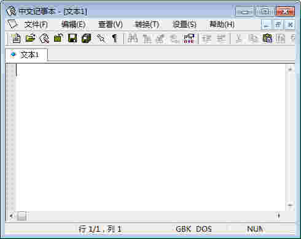Click the NUM indicator in status bar
This screenshot has width=301, height=239.
pyautogui.click(x=255, y=229)
